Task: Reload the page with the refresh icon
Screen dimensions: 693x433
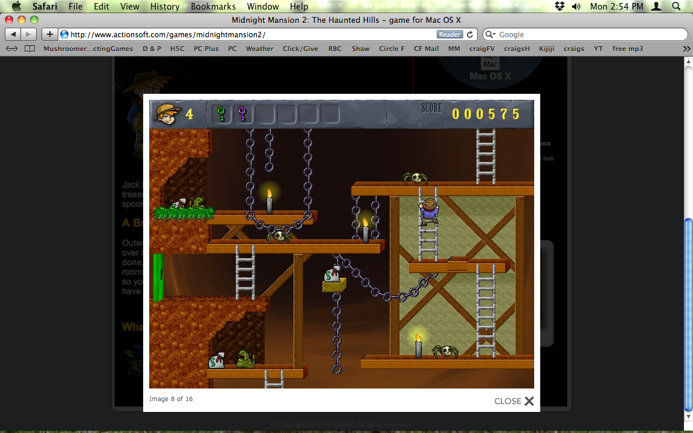Action: pyautogui.click(x=470, y=34)
